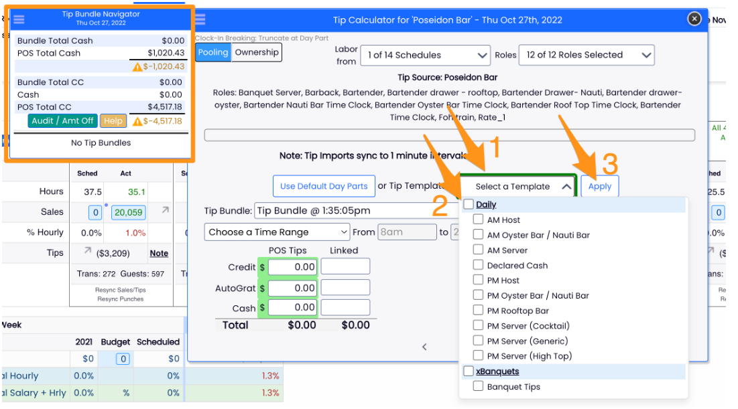Check PM Server (High Top) template

pos(478,355)
